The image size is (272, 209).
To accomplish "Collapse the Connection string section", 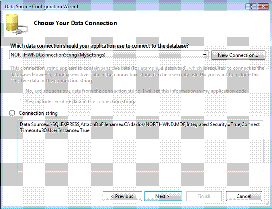I will (12, 113).
